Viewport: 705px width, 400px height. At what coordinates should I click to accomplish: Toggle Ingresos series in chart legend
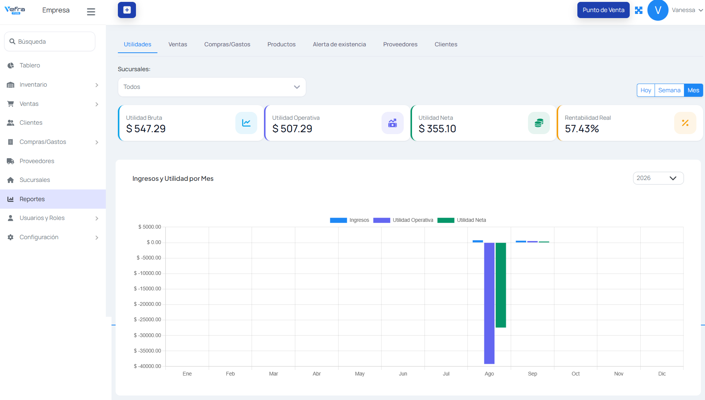pyautogui.click(x=349, y=220)
